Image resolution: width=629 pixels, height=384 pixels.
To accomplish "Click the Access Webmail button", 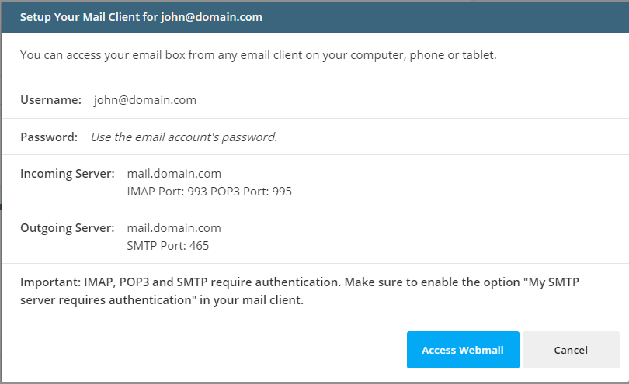I will 462,350.
